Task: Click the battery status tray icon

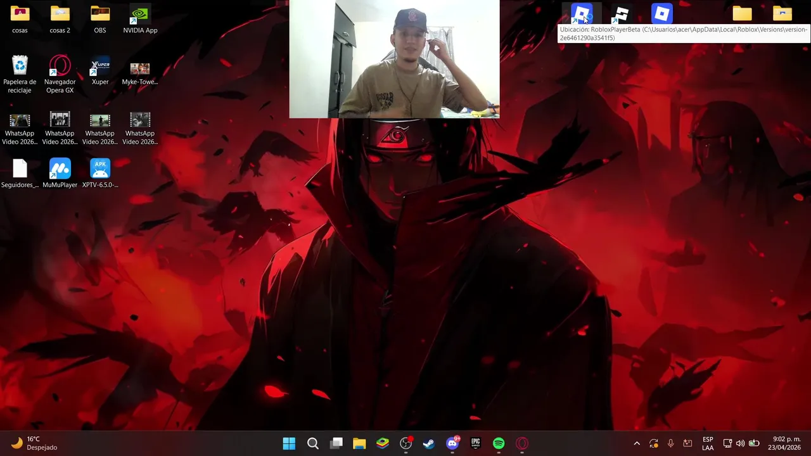Action: pyautogui.click(x=754, y=443)
